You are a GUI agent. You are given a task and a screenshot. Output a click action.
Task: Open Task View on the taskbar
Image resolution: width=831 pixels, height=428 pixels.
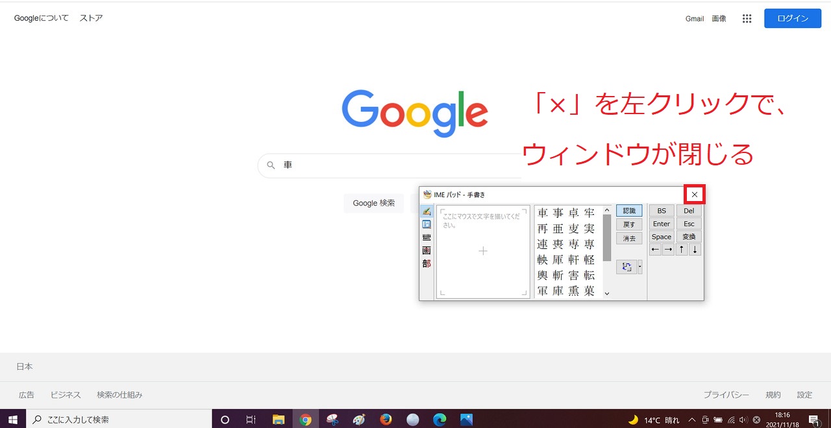[x=251, y=420]
